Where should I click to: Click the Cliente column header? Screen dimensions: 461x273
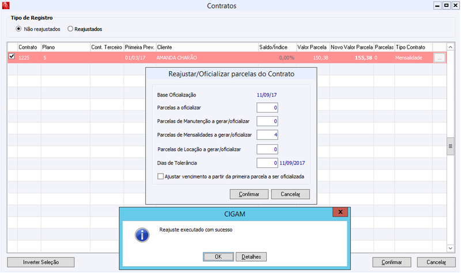tap(207, 47)
